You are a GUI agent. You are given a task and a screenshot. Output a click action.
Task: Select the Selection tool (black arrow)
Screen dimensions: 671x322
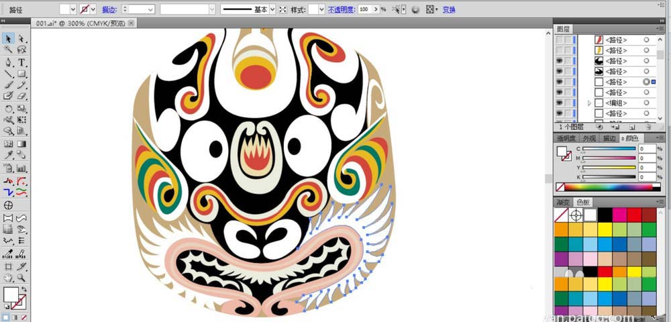[x=9, y=38]
